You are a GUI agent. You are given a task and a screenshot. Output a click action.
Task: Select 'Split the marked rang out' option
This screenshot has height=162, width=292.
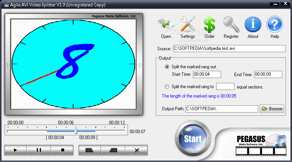point(167,67)
